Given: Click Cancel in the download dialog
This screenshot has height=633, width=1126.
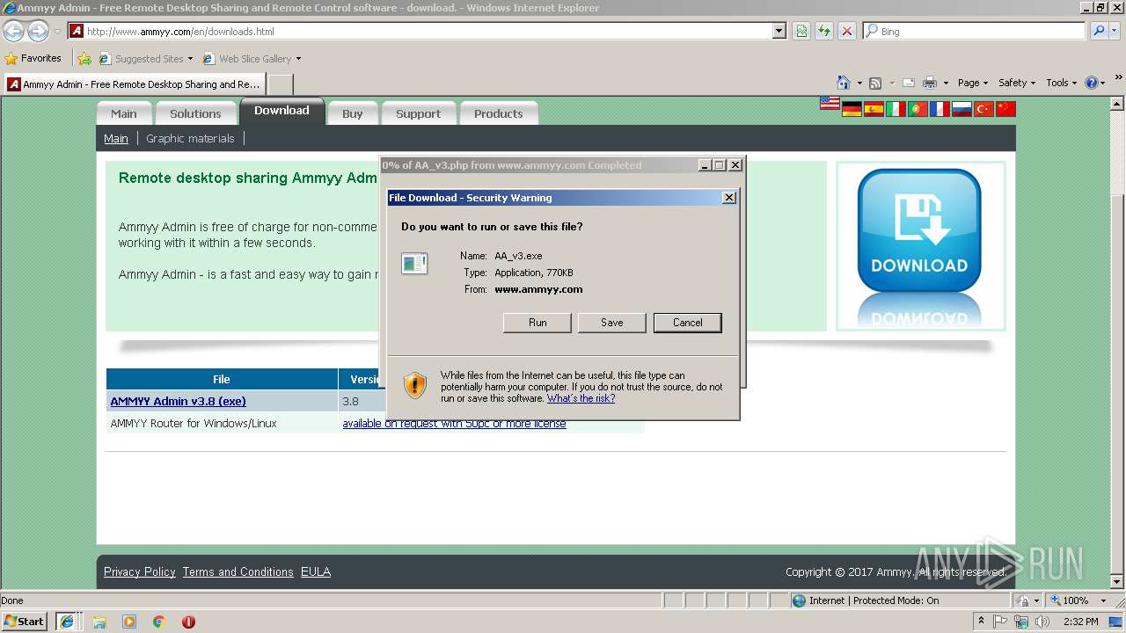Looking at the screenshot, I should 688,323.
